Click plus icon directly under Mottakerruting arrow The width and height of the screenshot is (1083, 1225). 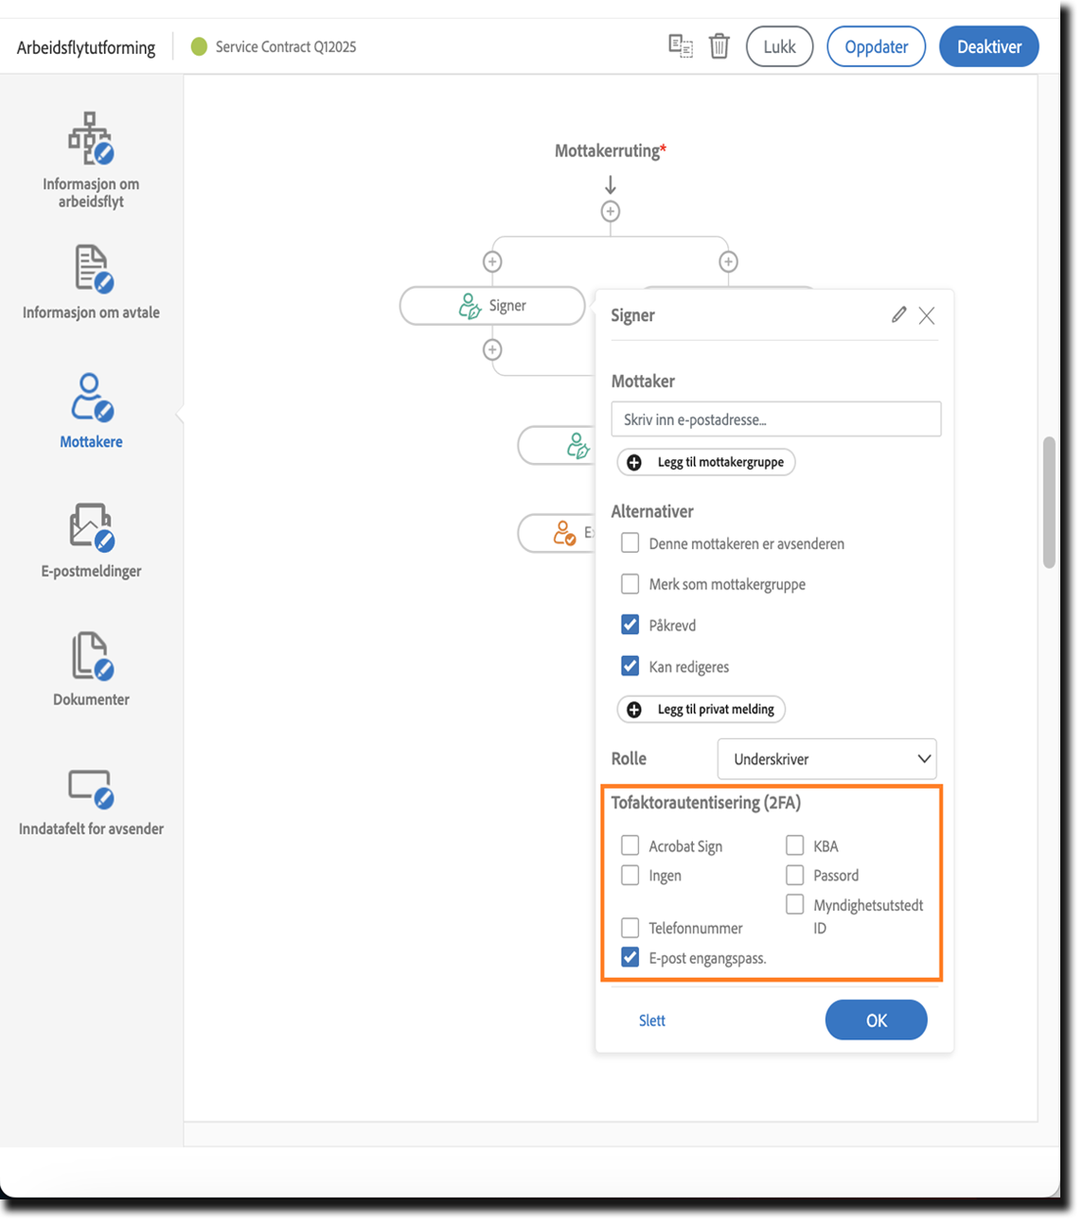coord(611,212)
